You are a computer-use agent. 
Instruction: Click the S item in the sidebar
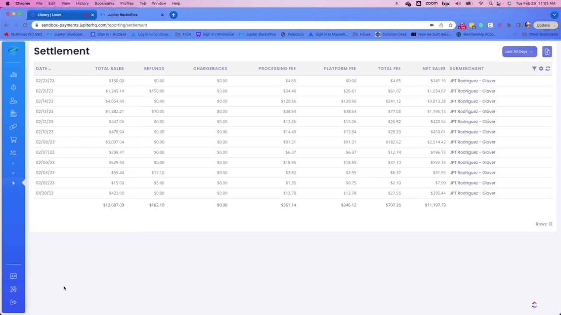(13, 183)
